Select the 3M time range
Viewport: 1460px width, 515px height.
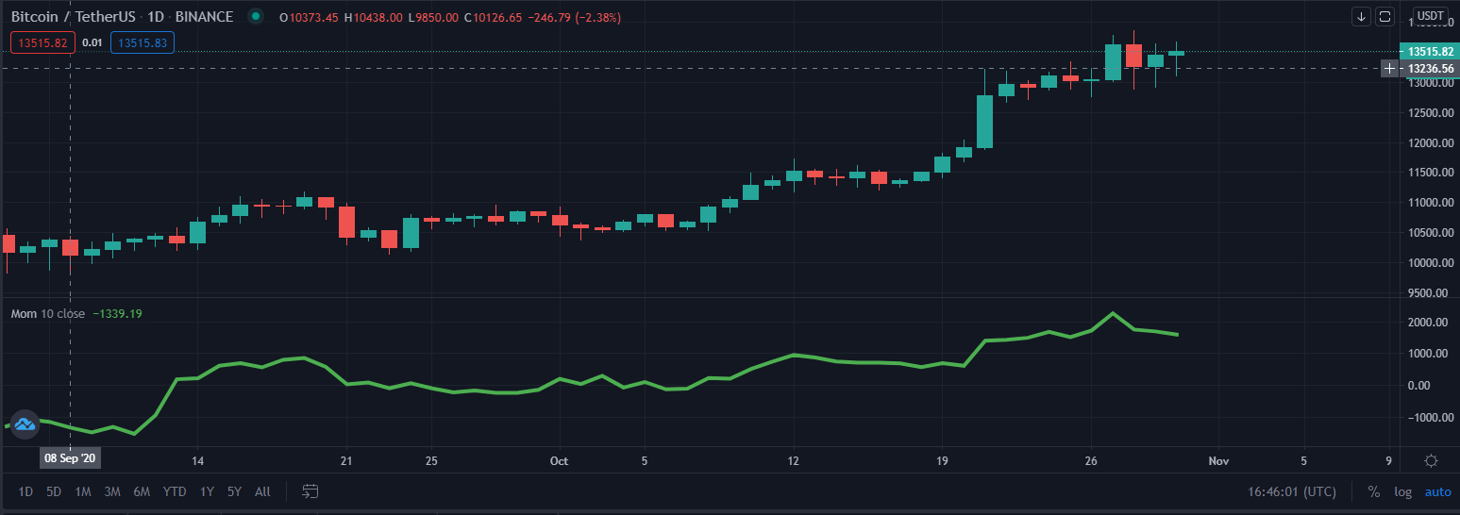pos(112,491)
